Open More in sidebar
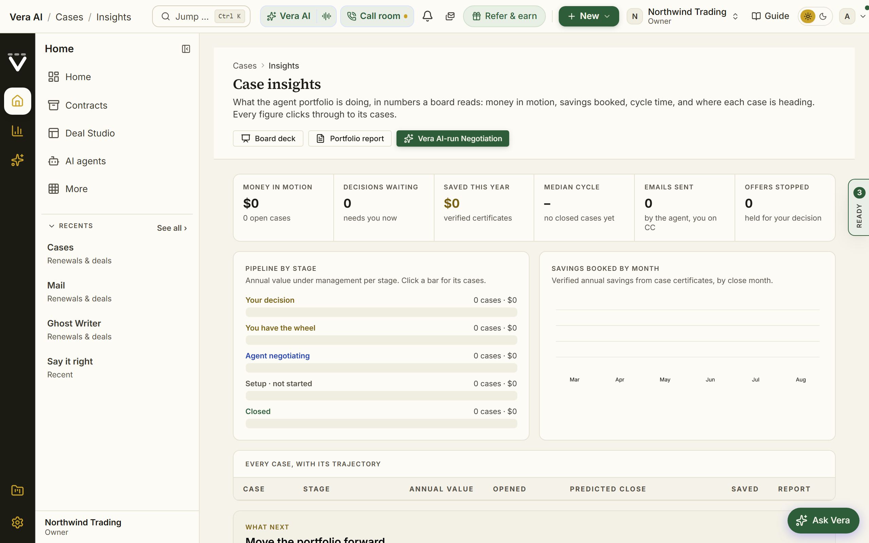This screenshot has height=543, width=869. point(117,189)
